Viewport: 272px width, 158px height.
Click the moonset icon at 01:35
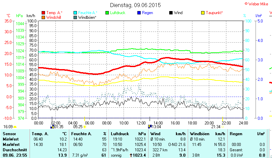click(x=52, y=127)
